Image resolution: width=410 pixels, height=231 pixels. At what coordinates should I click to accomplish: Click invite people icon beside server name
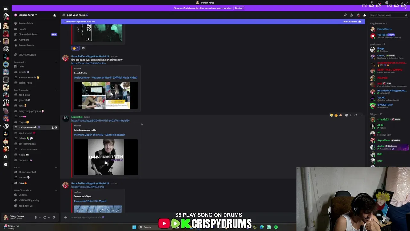pos(55,15)
